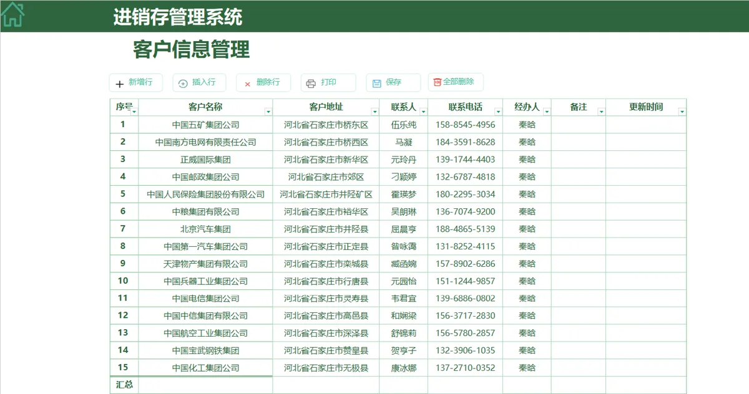Select customer cell 正威国际集团
Viewport: 749px width, 394px height.
205,160
